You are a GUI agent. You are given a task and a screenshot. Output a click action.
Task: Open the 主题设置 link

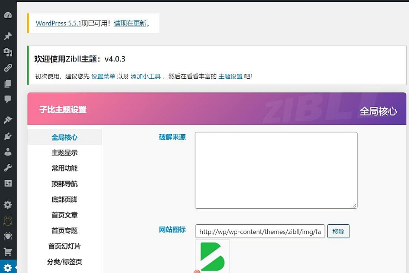[x=230, y=76]
